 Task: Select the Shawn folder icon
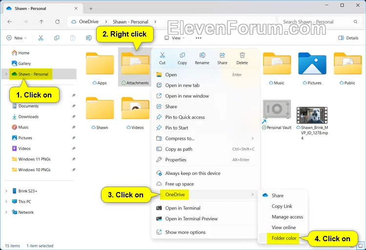pos(100,108)
